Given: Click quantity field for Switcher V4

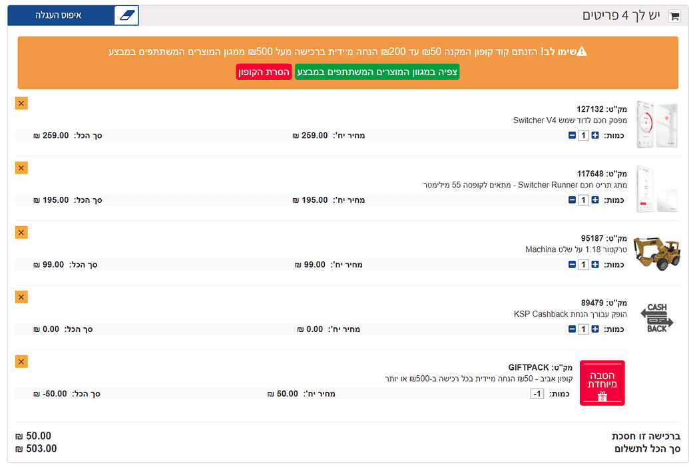Looking at the screenshot, I should coord(584,136).
